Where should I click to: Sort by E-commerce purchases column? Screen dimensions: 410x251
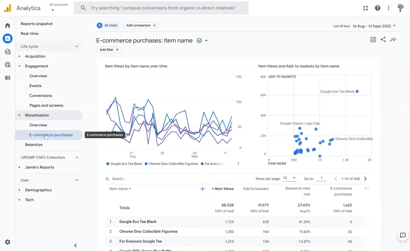tap(341, 191)
